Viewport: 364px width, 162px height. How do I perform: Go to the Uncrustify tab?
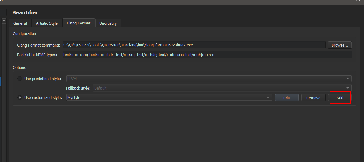(x=108, y=23)
